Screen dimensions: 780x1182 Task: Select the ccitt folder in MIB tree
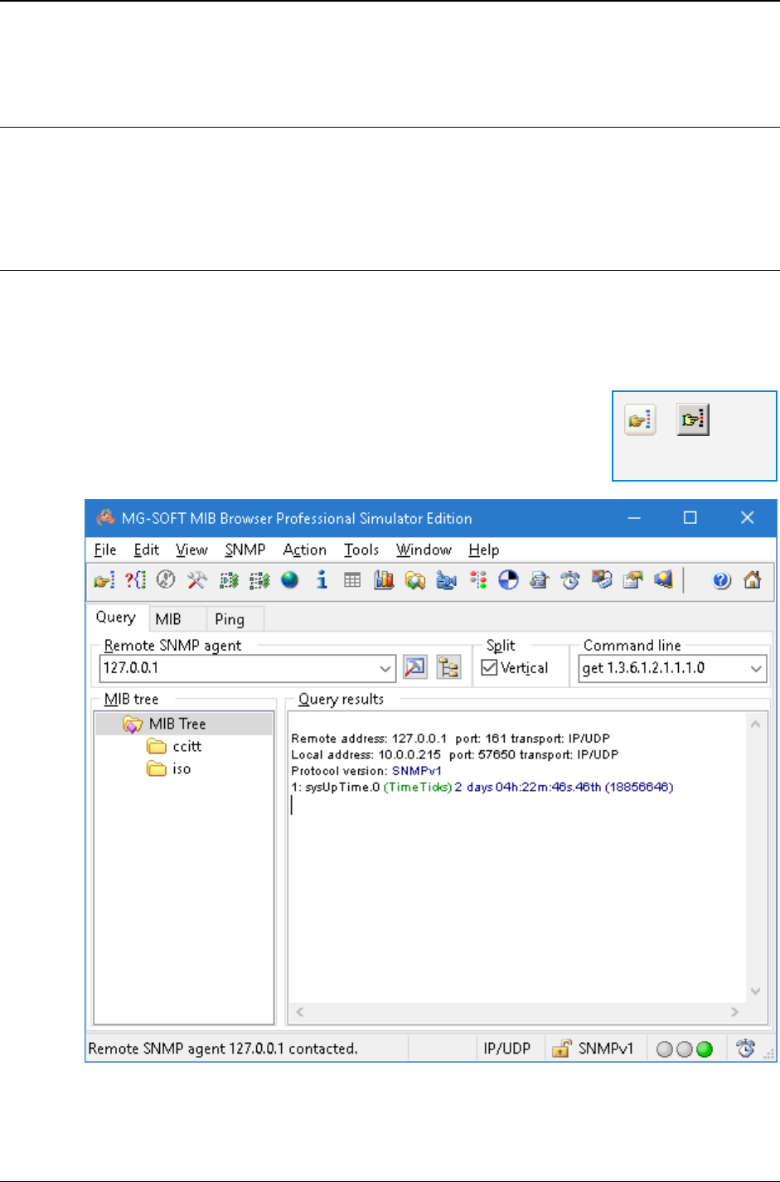tap(187, 747)
